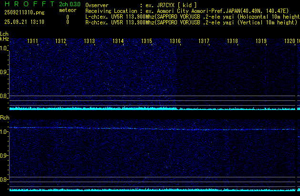This screenshot has width=300, height=196.
Task: Click the Rch channel label
Action: (4, 118)
